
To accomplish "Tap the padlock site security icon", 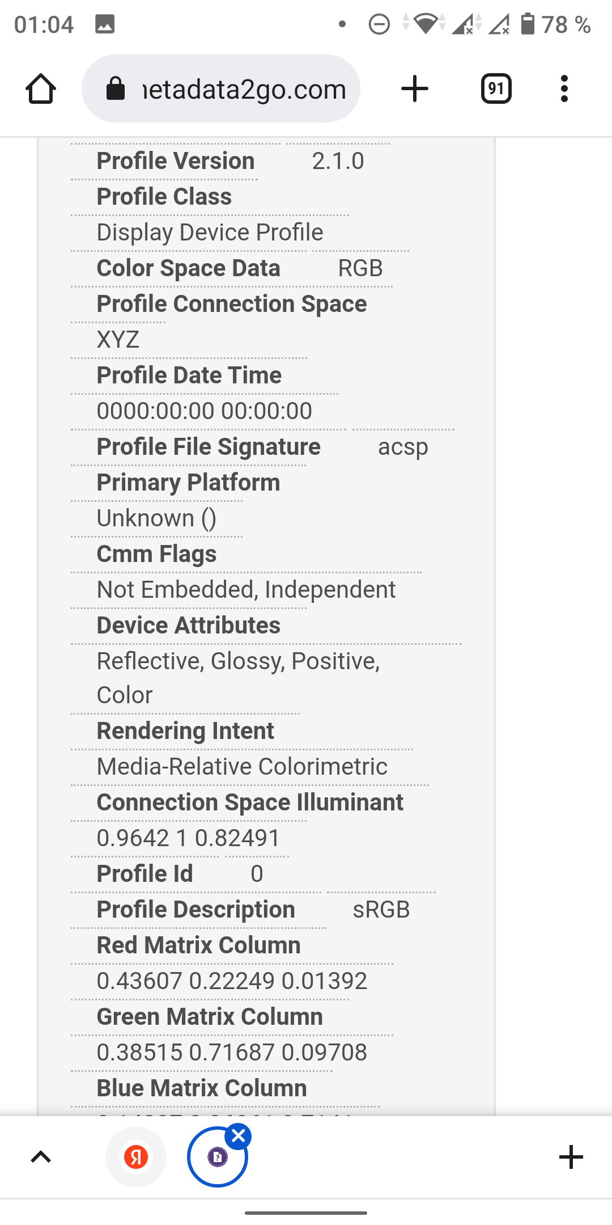I will point(116,88).
